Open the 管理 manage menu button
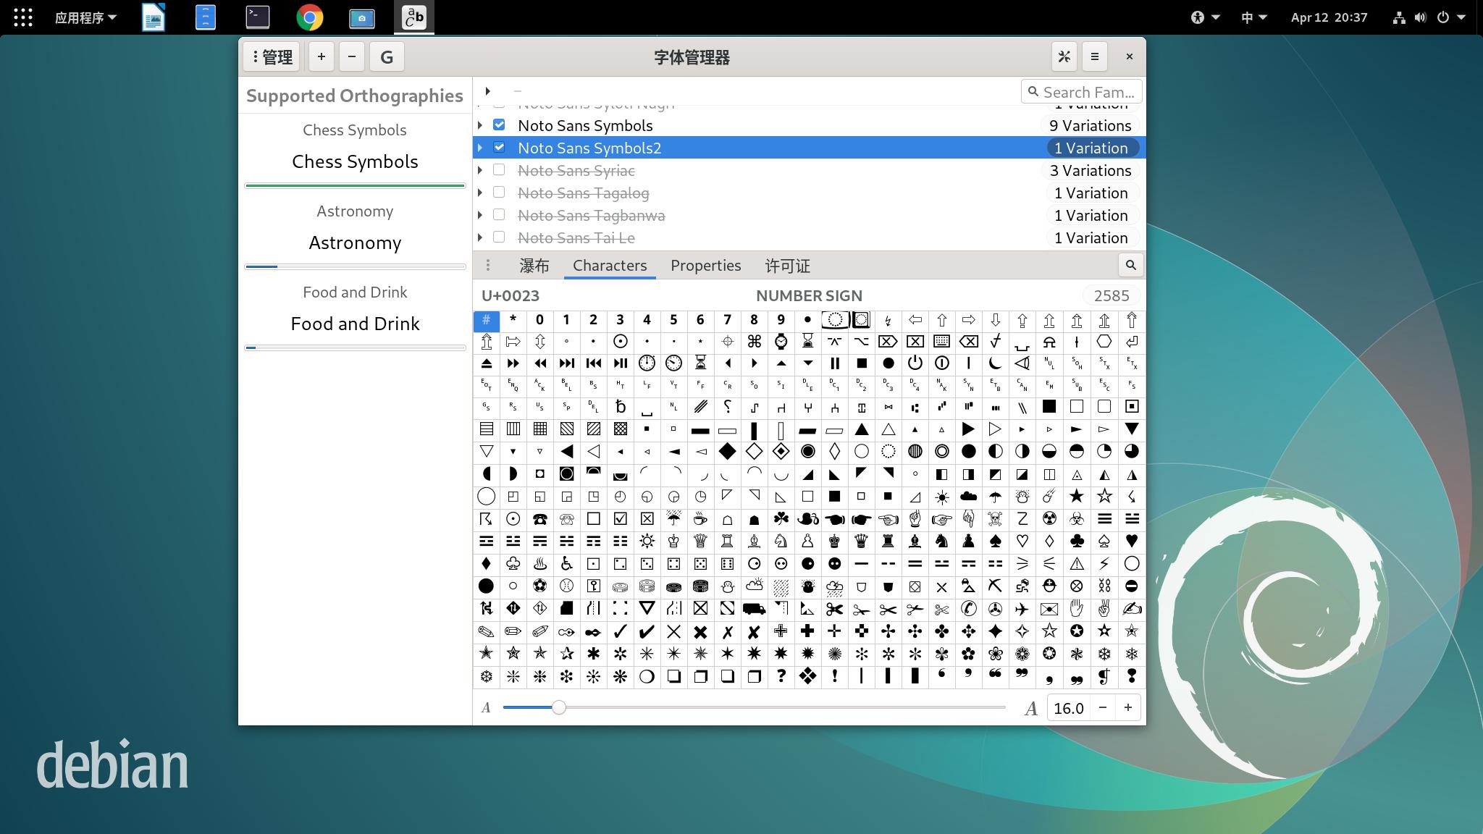 coord(272,56)
